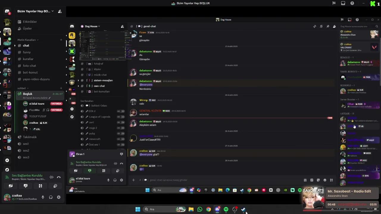
Task: Select member dehaturco in the streamed member list
Action: tap(360, 63)
